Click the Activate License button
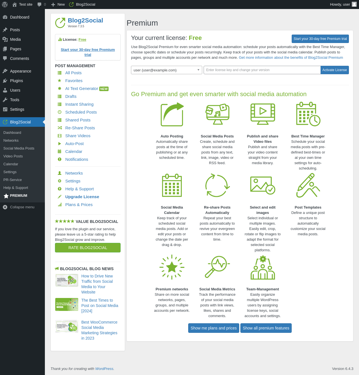The width and height of the screenshot is (359, 375). [x=335, y=70]
